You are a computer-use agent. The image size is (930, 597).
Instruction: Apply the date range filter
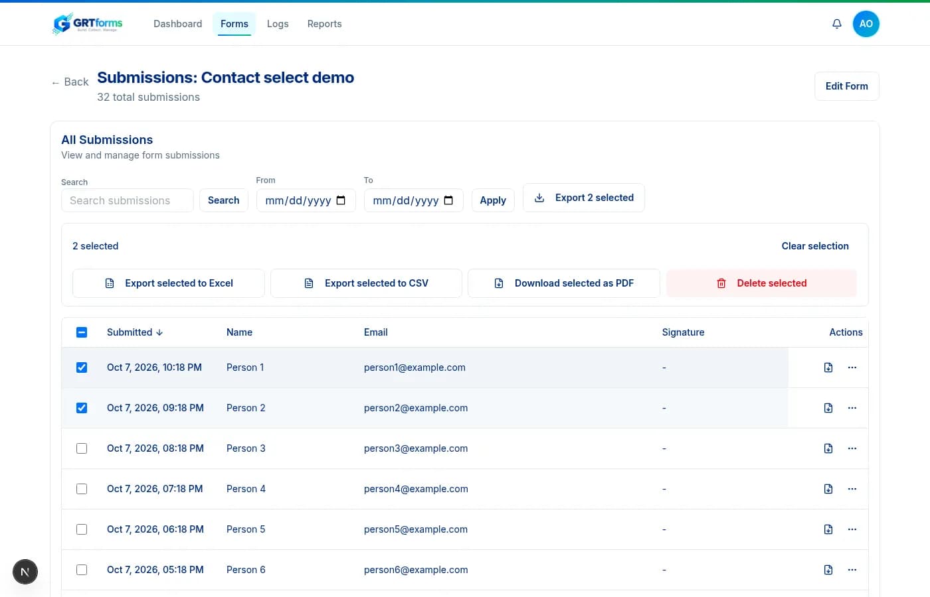(x=493, y=200)
